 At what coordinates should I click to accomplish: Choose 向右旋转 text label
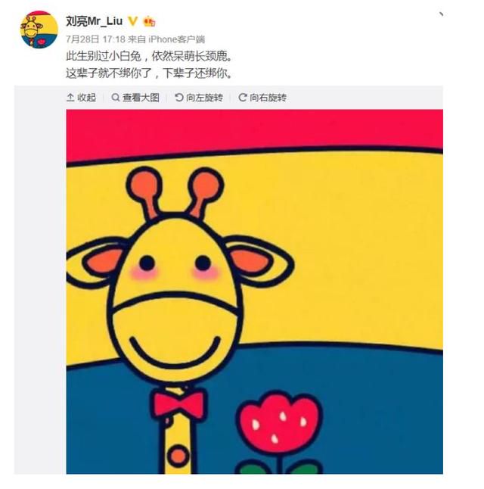(268, 98)
